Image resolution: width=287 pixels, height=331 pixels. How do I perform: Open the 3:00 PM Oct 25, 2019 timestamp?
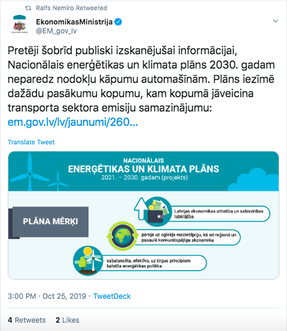[47, 296]
